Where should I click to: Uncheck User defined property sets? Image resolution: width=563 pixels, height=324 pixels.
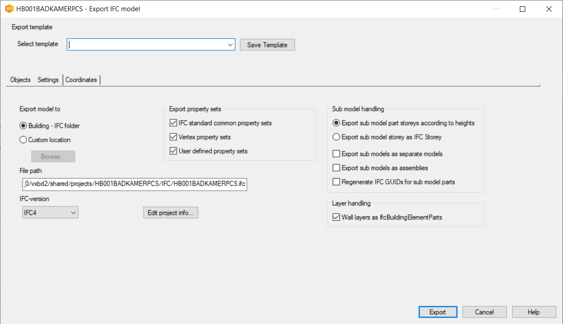173,151
